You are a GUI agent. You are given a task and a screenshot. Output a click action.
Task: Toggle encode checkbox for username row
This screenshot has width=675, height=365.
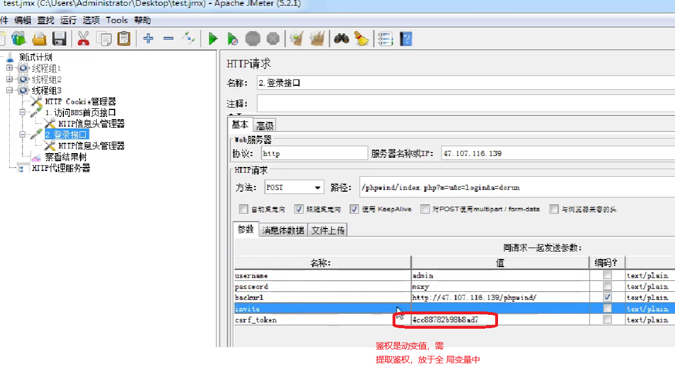[x=607, y=275]
